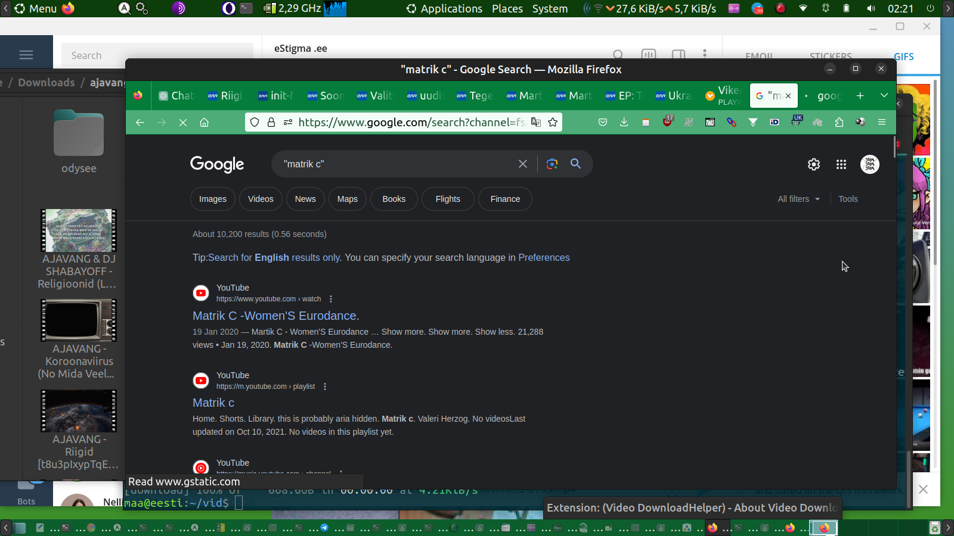Open the Matrik C -Women'S Eurodance result
Screen dimensions: 954x536
pyautogui.click(x=275, y=316)
